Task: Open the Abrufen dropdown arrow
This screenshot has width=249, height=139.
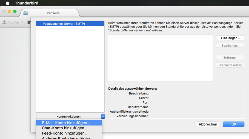Action: click(x=22, y=22)
